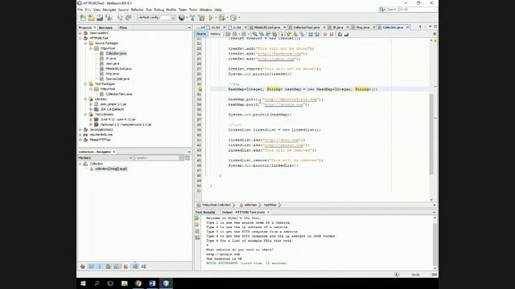The height and width of the screenshot is (289, 515).
Task: Switch to the Files panel tab
Action: [123, 28]
